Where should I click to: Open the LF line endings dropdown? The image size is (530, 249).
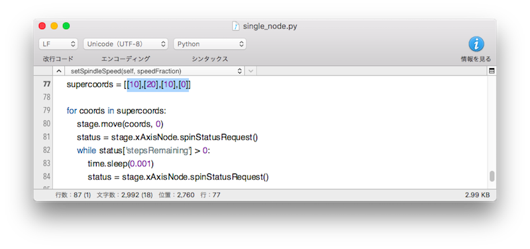[x=58, y=44]
